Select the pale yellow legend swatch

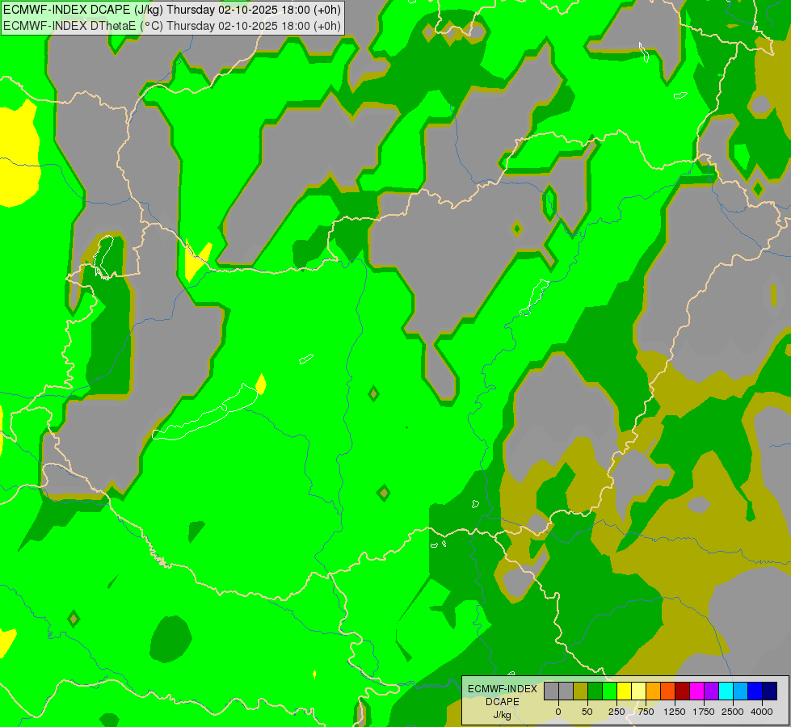pos(638,691)
